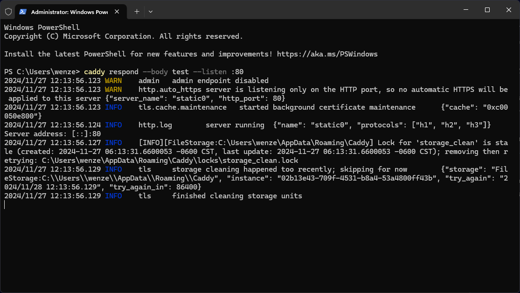Click the 'finished cleaning storage units' message
Viewport: 520px width, 293px height.
(x=237, y=196)
